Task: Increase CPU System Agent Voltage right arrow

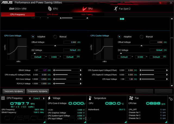Action: click(x=167, y=70)
